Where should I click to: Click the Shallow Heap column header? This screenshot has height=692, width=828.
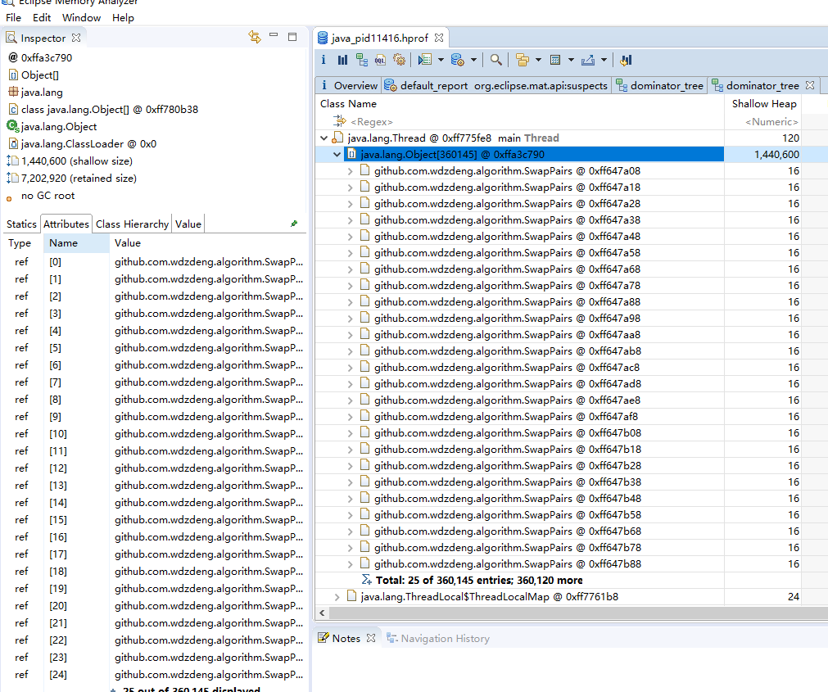764,104
